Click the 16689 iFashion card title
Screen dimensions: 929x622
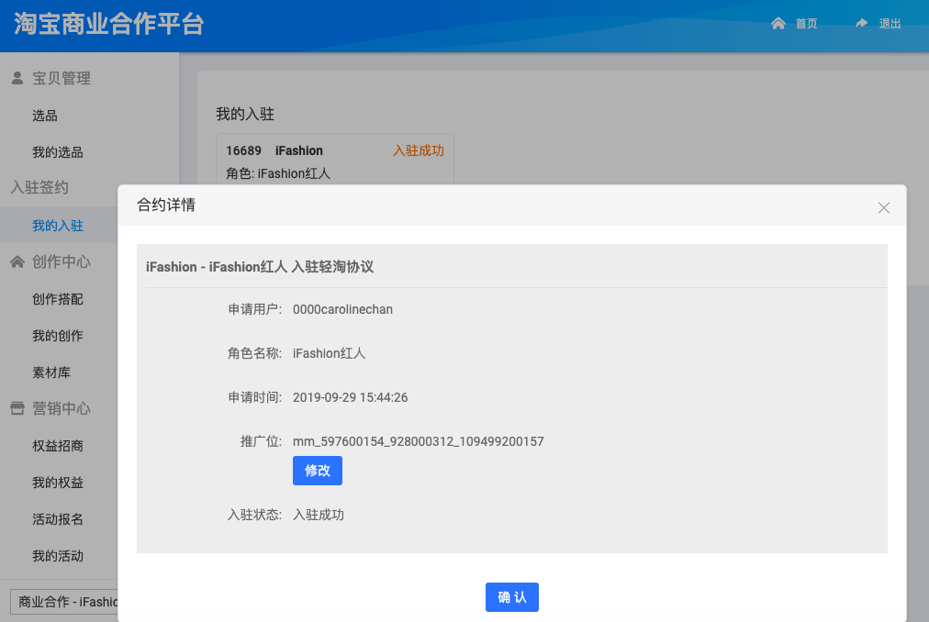coord(274,150)
